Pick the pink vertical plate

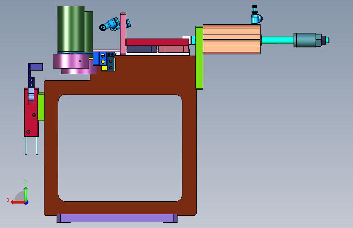tap(123, 34)
